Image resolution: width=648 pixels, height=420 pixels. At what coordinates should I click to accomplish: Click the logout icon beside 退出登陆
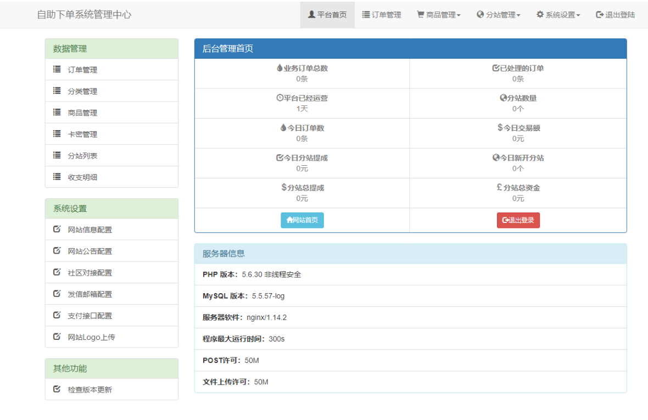598,15
